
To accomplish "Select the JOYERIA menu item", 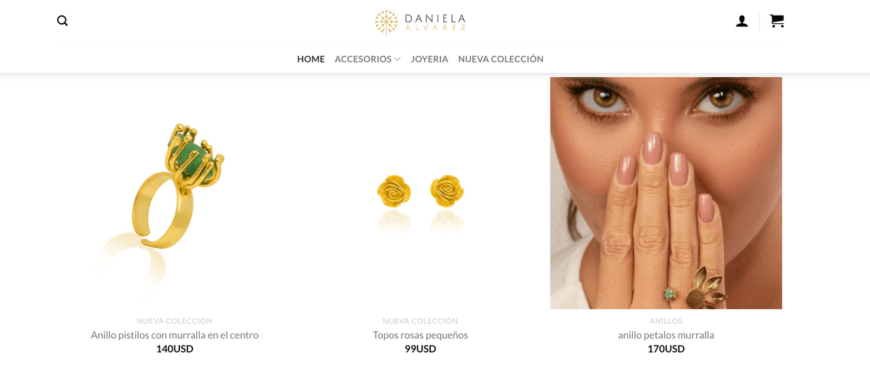I will pyautogui.click(x=430, y=59).
